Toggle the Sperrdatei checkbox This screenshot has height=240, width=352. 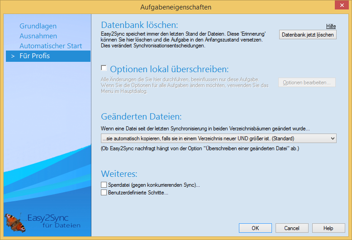tap(104, 185)
